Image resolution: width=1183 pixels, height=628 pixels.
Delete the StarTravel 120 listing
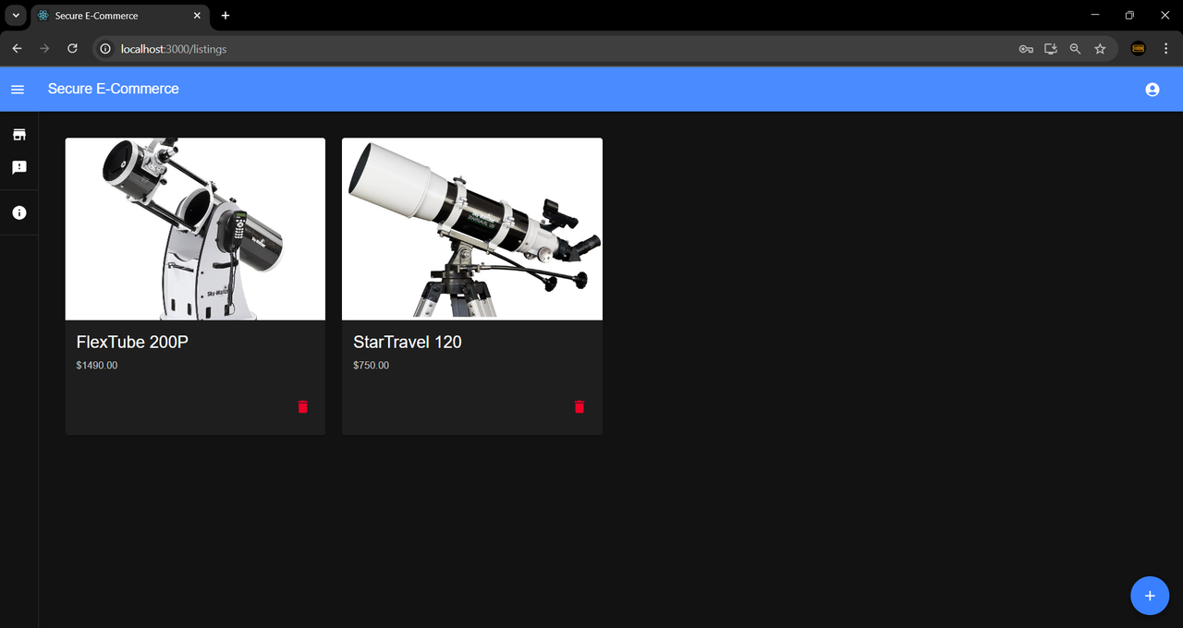pos(579,406)
